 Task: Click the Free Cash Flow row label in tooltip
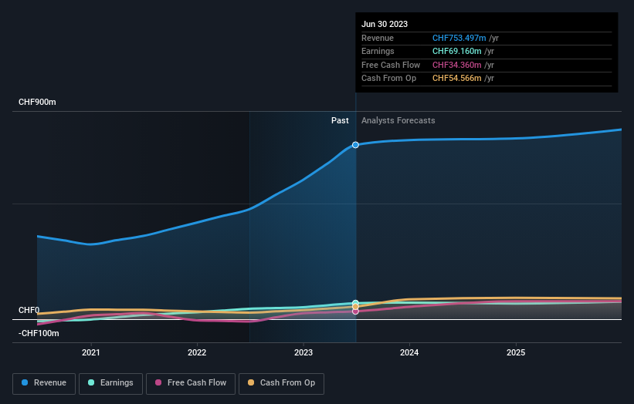(x=391, y=65)
